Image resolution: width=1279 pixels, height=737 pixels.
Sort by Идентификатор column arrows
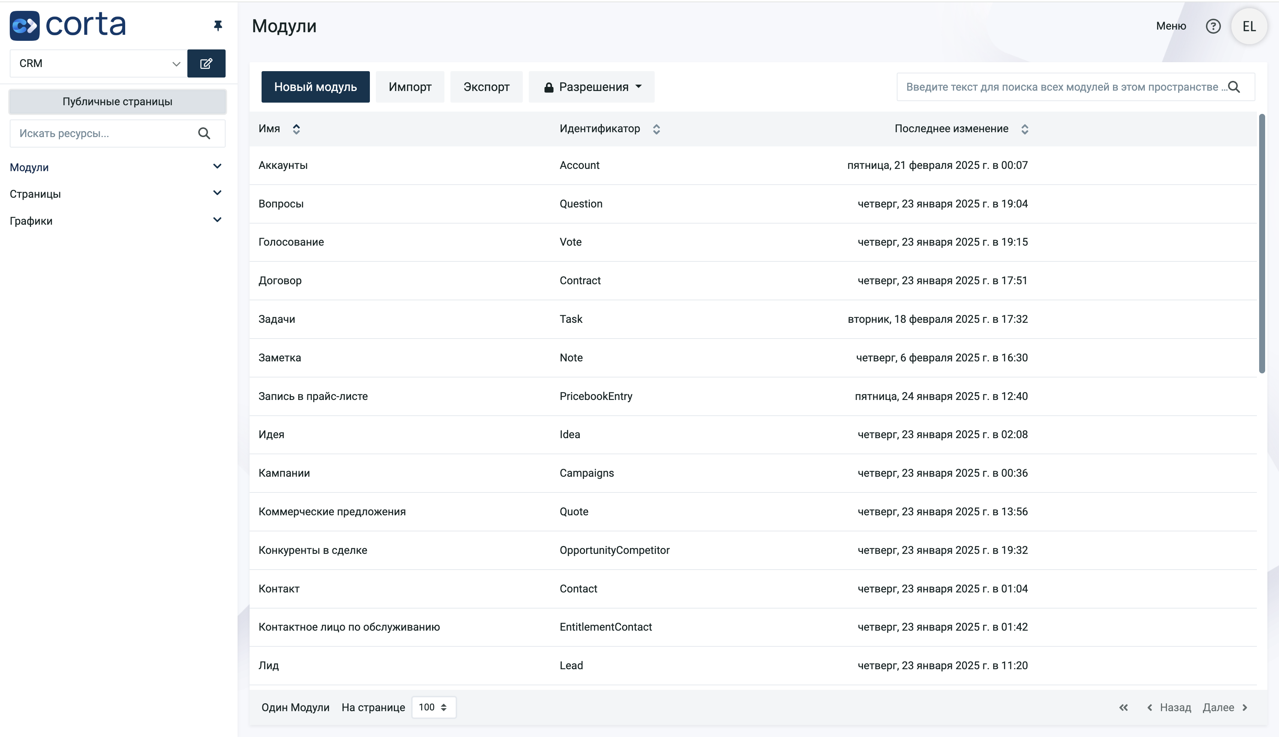[656, 129]
